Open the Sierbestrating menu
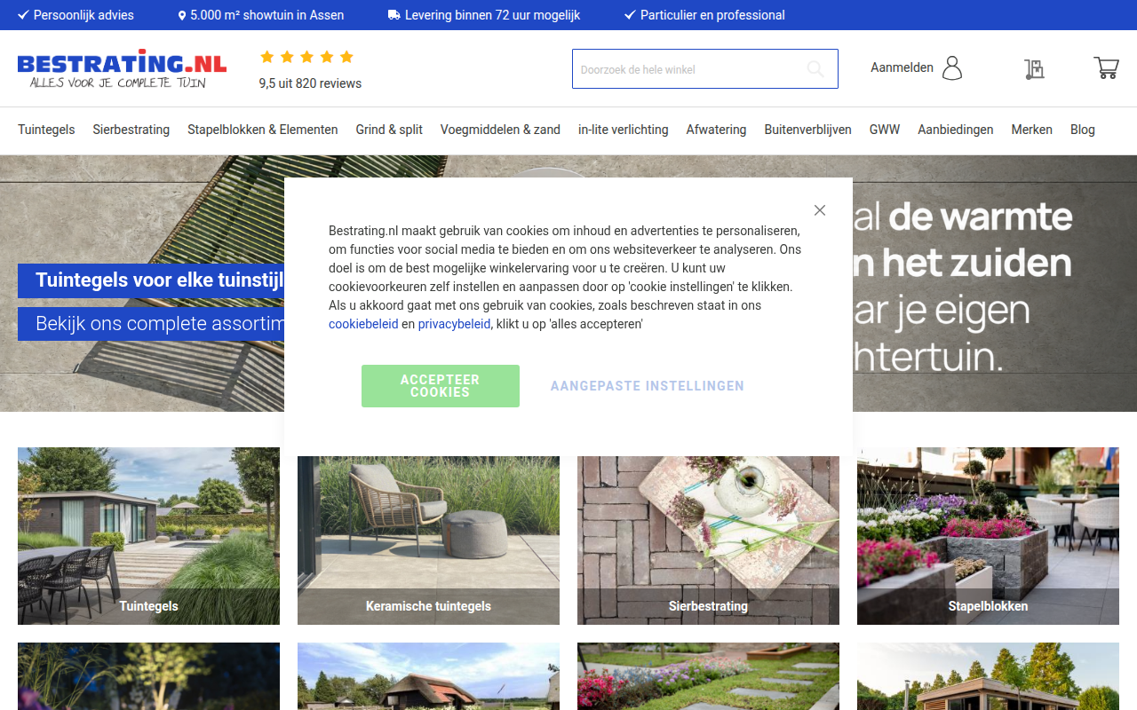This screenshot has height=710, width=1137. [131, 130]
